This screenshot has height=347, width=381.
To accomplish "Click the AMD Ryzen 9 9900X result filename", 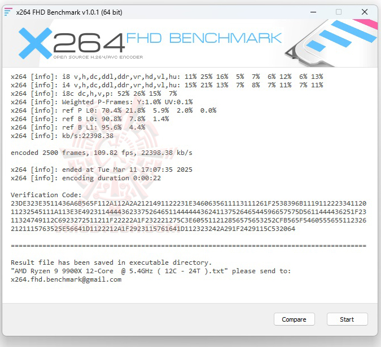I will point(119,271).
